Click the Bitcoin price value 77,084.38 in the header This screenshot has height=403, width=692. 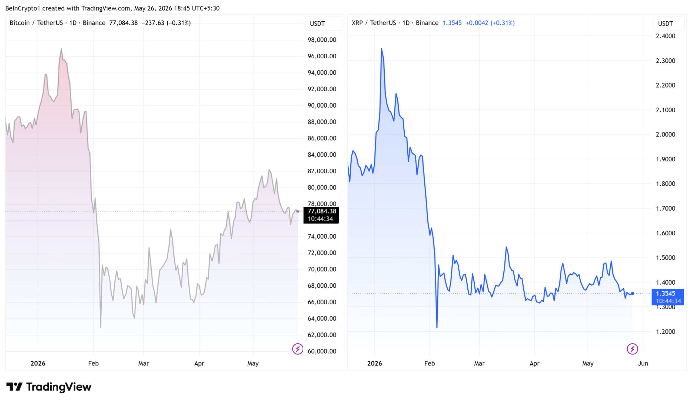pos(123,23)
